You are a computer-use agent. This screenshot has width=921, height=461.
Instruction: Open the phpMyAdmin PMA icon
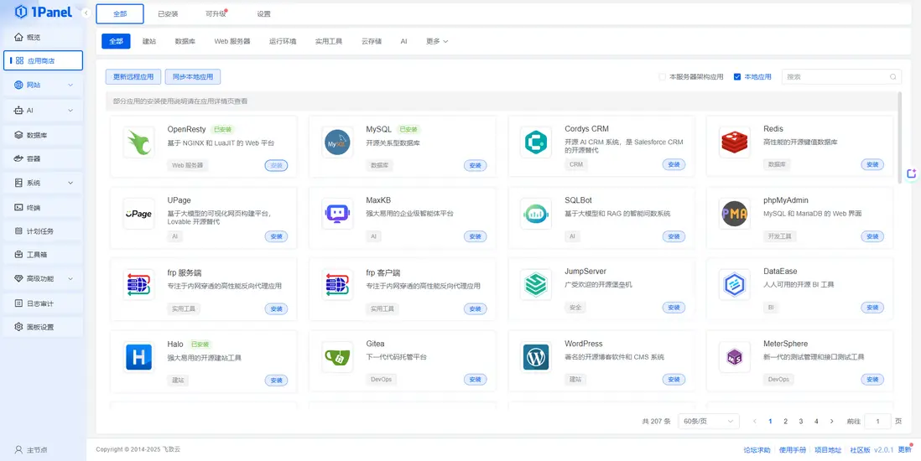(x=734, y=214)
